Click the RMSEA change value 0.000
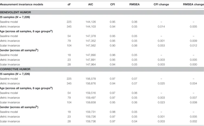The width and height of the screenshot is (204, 126). tap(193, 64)
